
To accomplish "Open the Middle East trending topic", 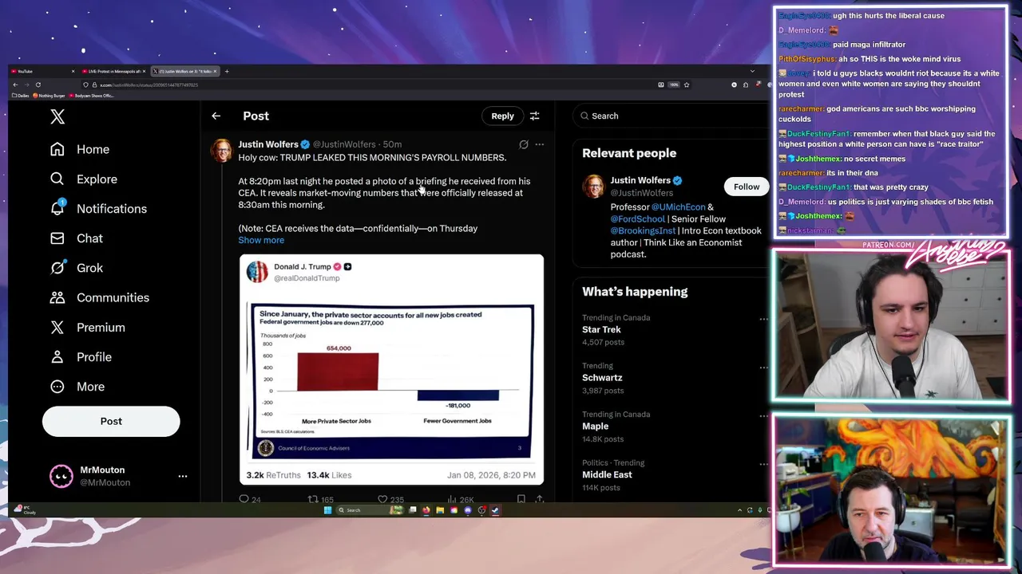I will point(607,474).
